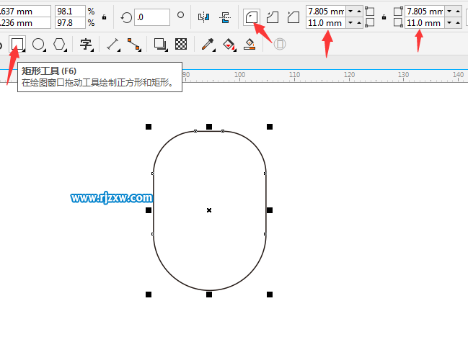Pick the Parallel Dimension tool
This screenshot has height=337, width=468.
click(112, 45)
